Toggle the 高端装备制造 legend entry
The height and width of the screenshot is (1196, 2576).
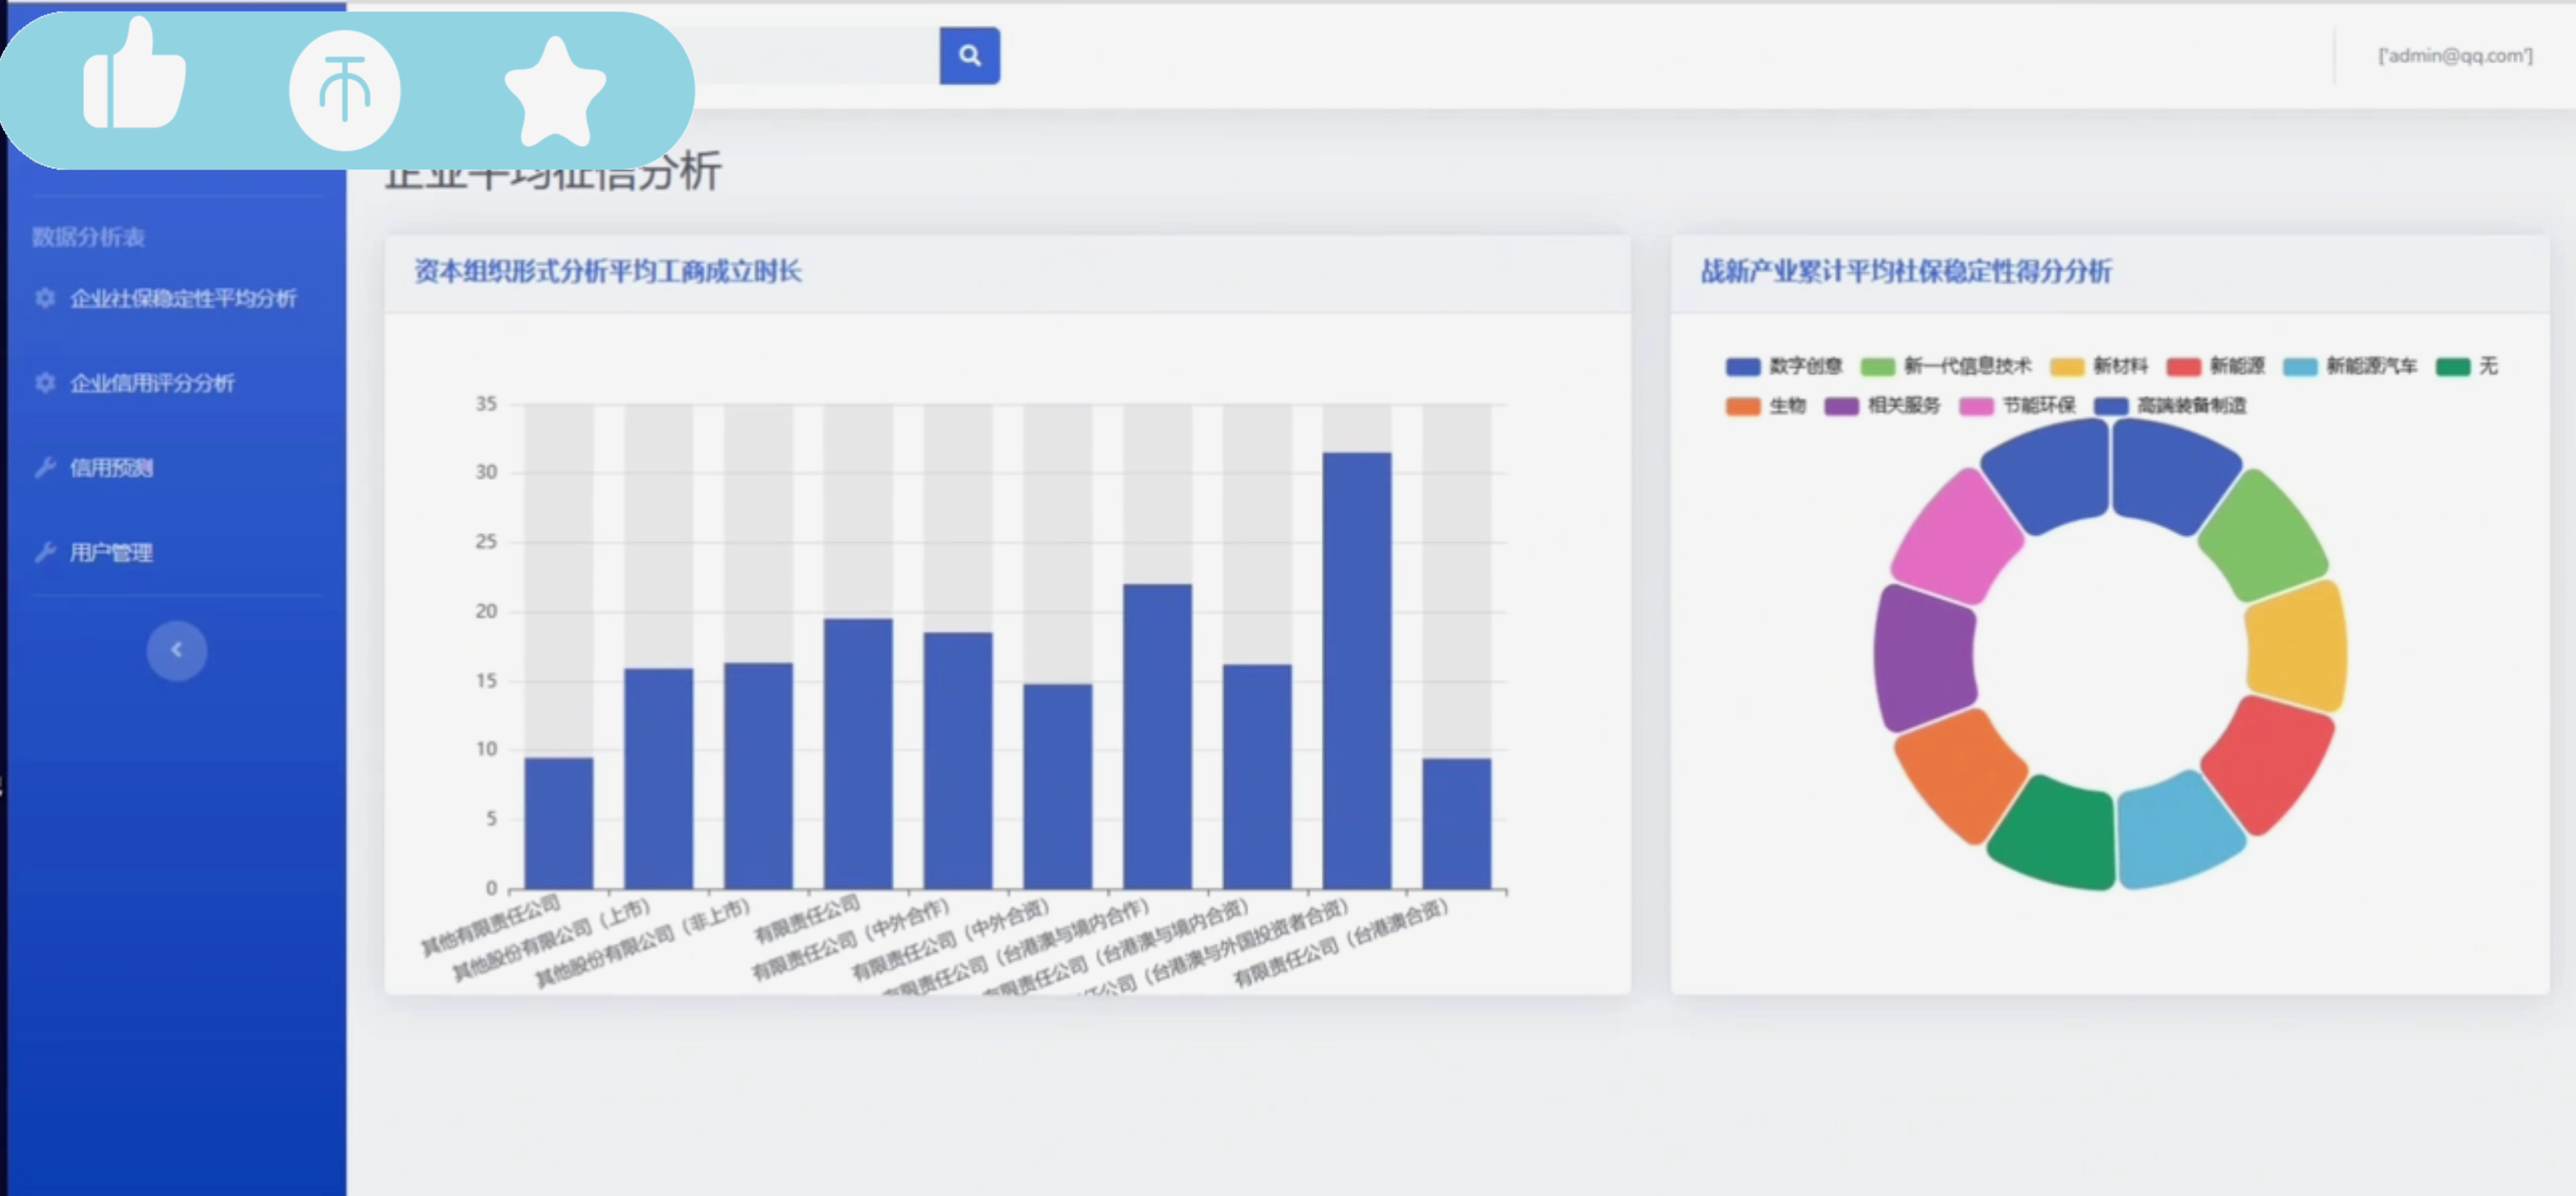pyautogui.click(x=2190, y=405)
